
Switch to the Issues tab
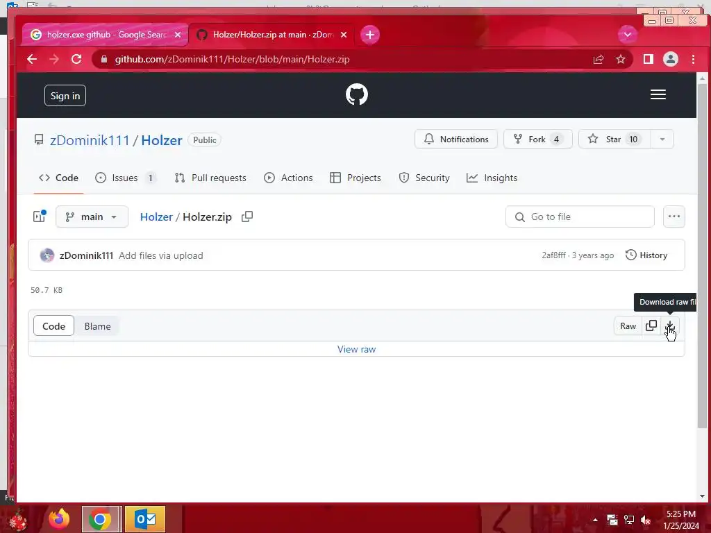[126, 178]
